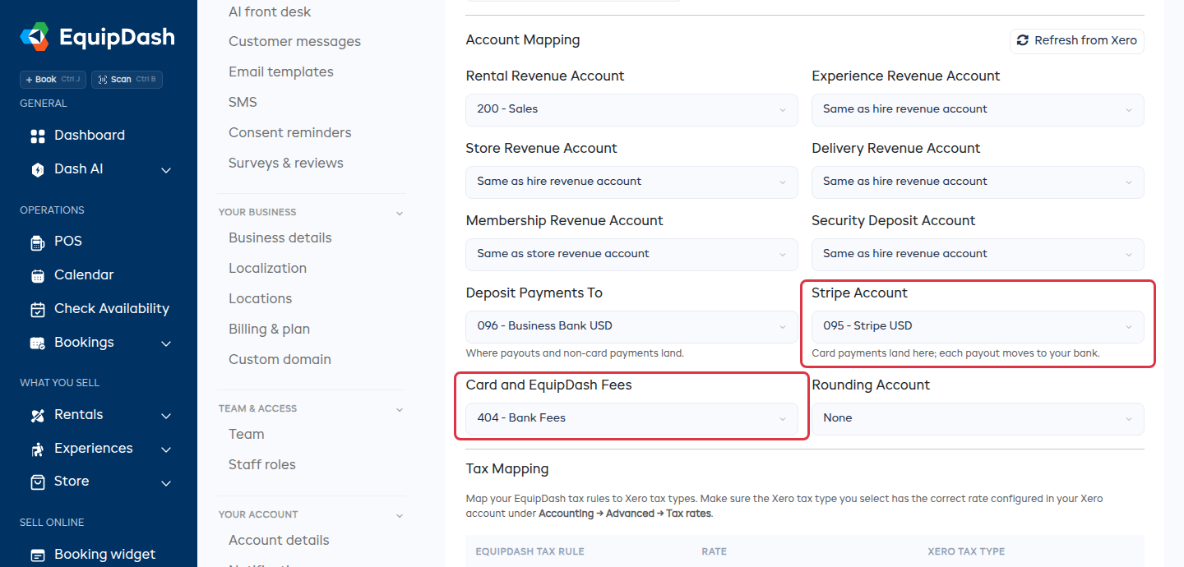Open Consent reminders settings
This screenshot has height=567, width=1184.
pyautogui.click(x=289, y=132)
